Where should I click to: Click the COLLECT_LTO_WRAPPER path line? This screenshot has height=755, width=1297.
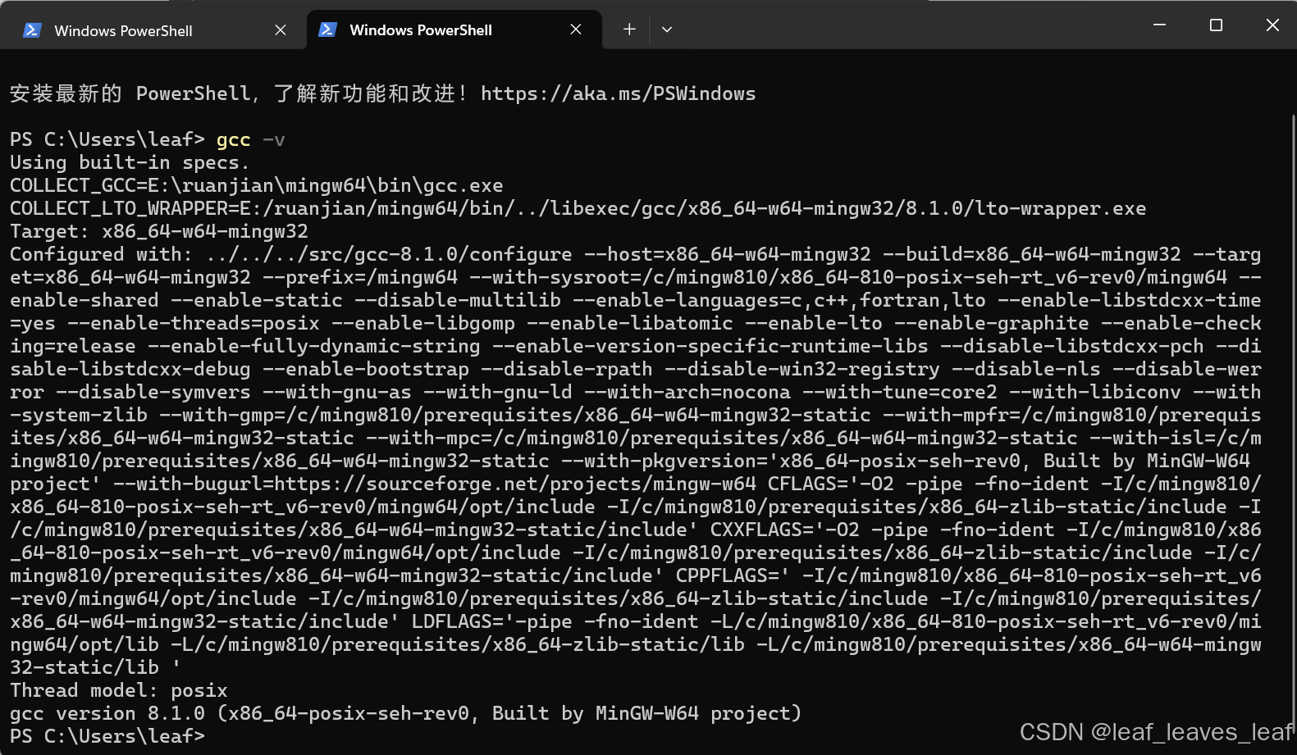[578, 208]
